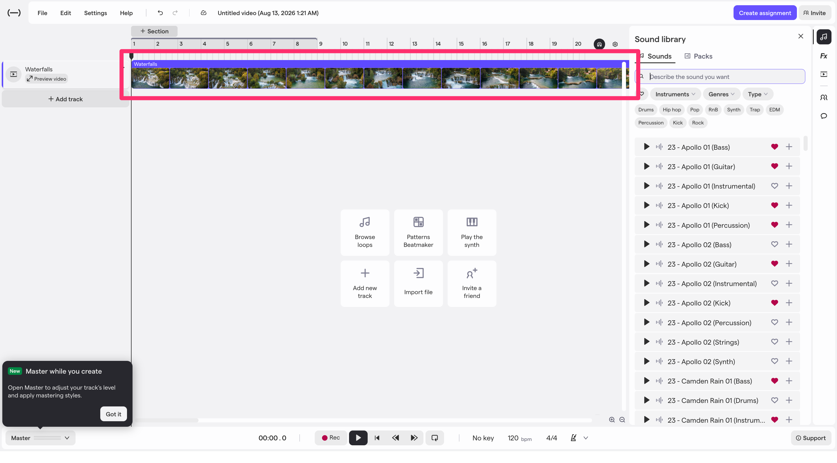This screenshot has height=463, width=837.
Task: Click the sound list vertical scrollbar
Action: (806, 143)
